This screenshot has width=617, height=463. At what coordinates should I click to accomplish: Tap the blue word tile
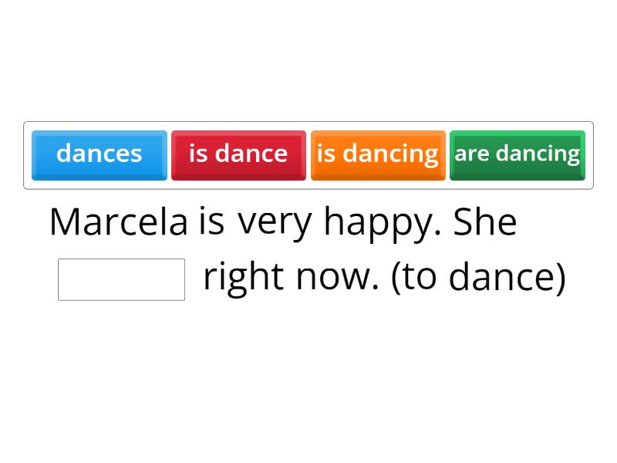99,154
